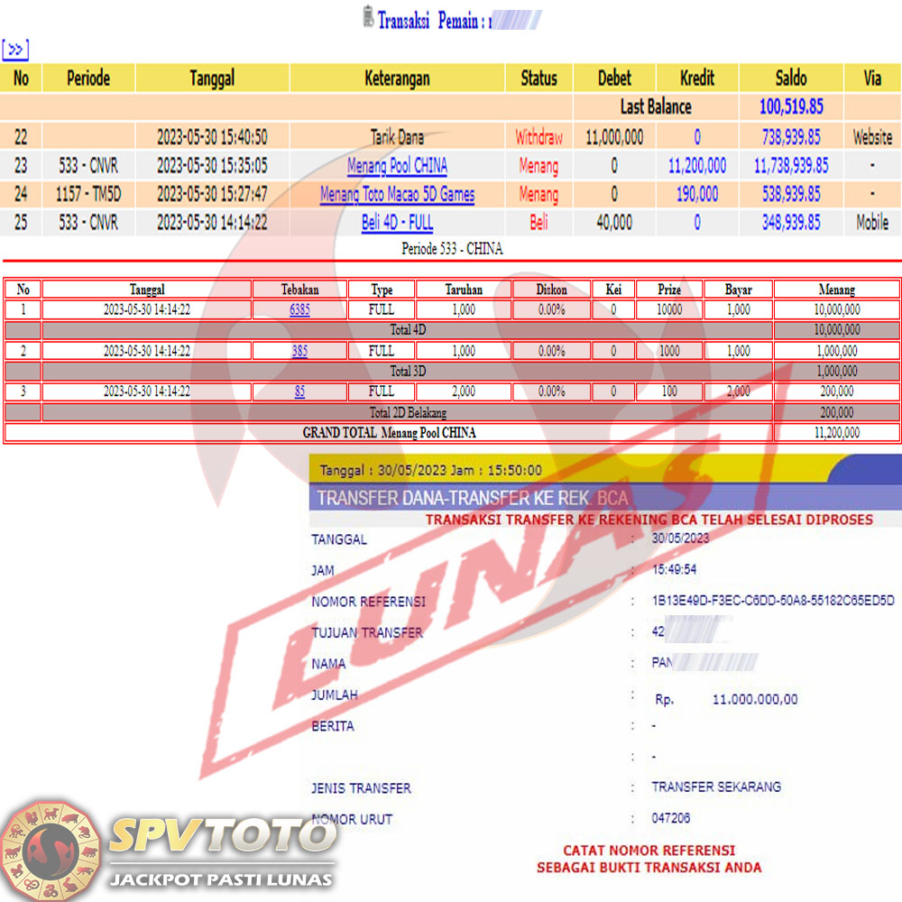Click the Tebakan header in bet table

tap(299, 290)
